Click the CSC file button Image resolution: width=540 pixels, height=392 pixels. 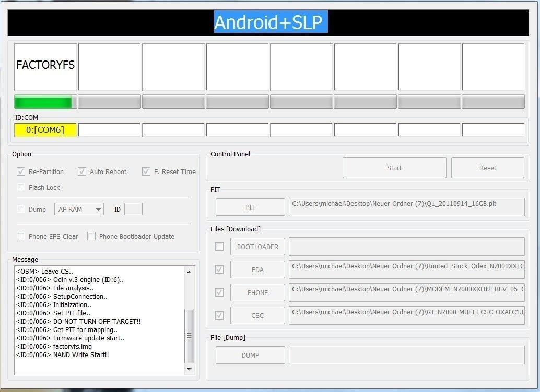click(257, 315)
